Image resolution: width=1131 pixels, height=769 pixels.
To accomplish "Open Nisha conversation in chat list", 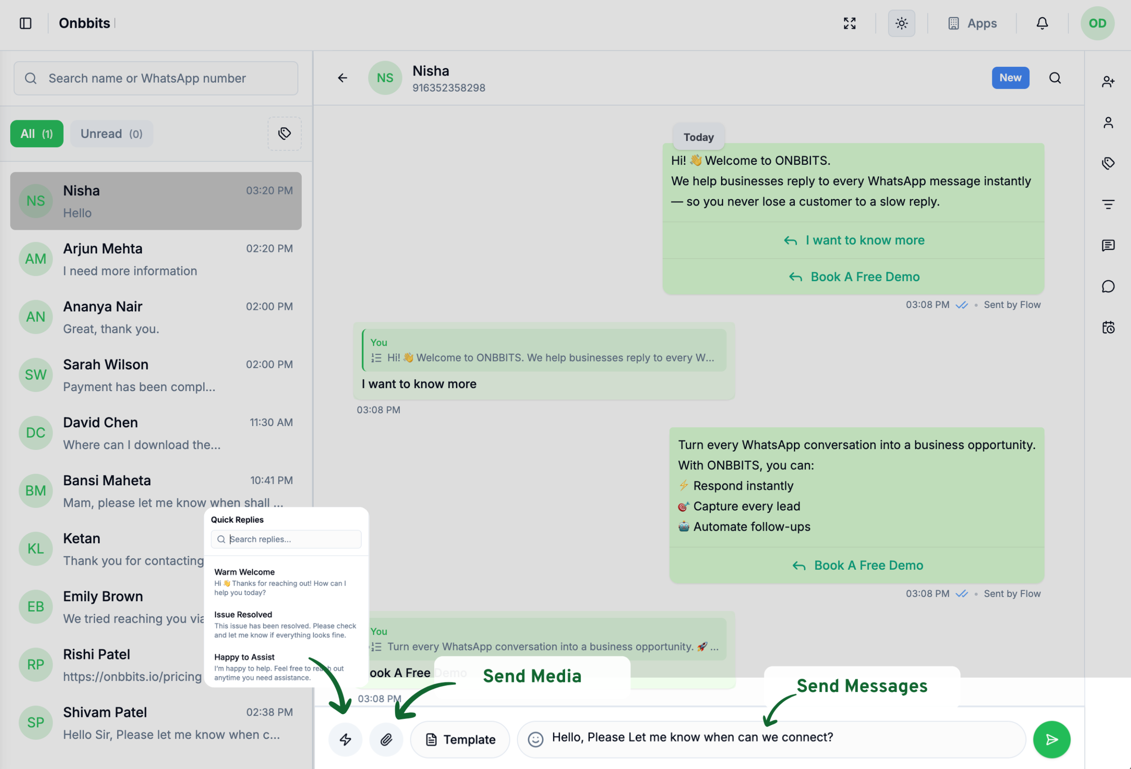I will [x=156, y=201].
